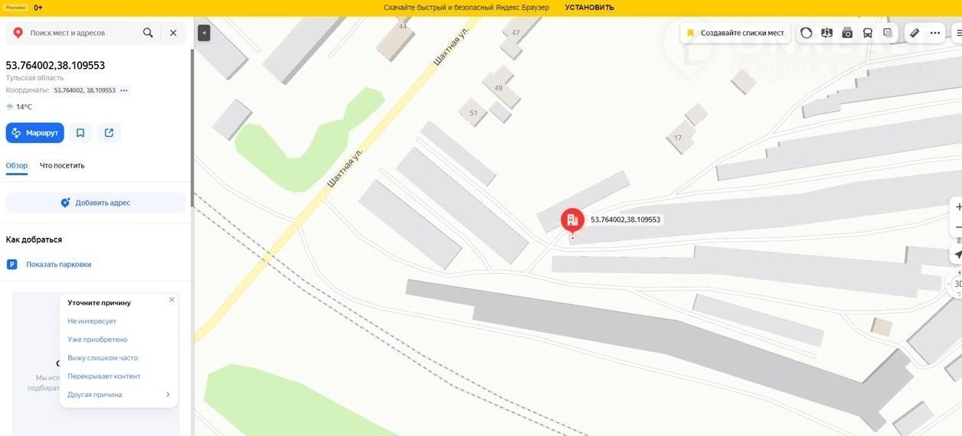Click the share icon in the place card
The width and height of the screenshot is (962, 436).
point(109,133)
